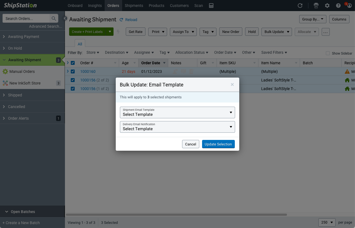This screenshot has width=355, height=228.
Task: Click the Update Selection button
Action: click(x=218, y=144)
